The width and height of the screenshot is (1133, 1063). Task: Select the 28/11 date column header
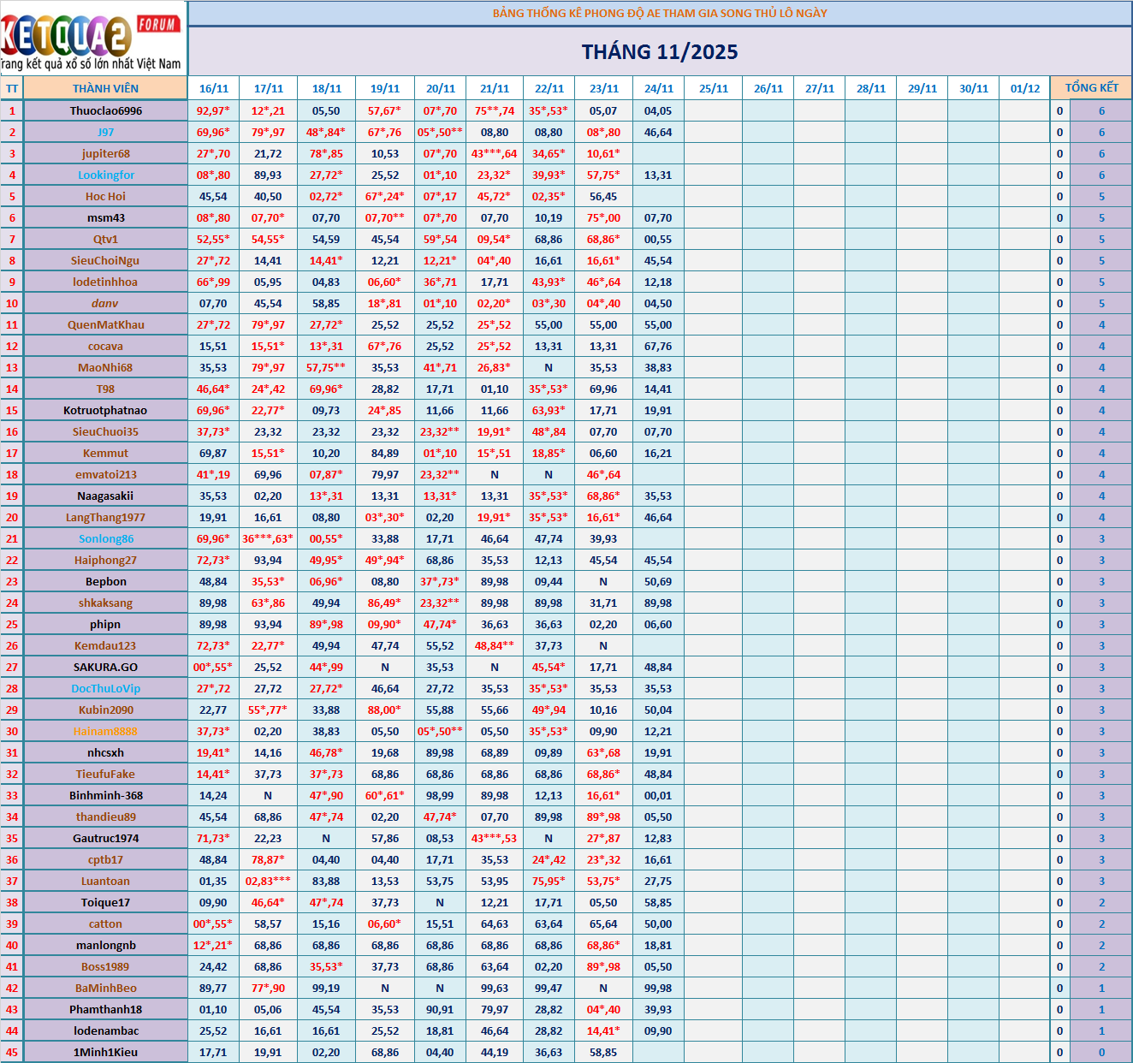(870, 88)
